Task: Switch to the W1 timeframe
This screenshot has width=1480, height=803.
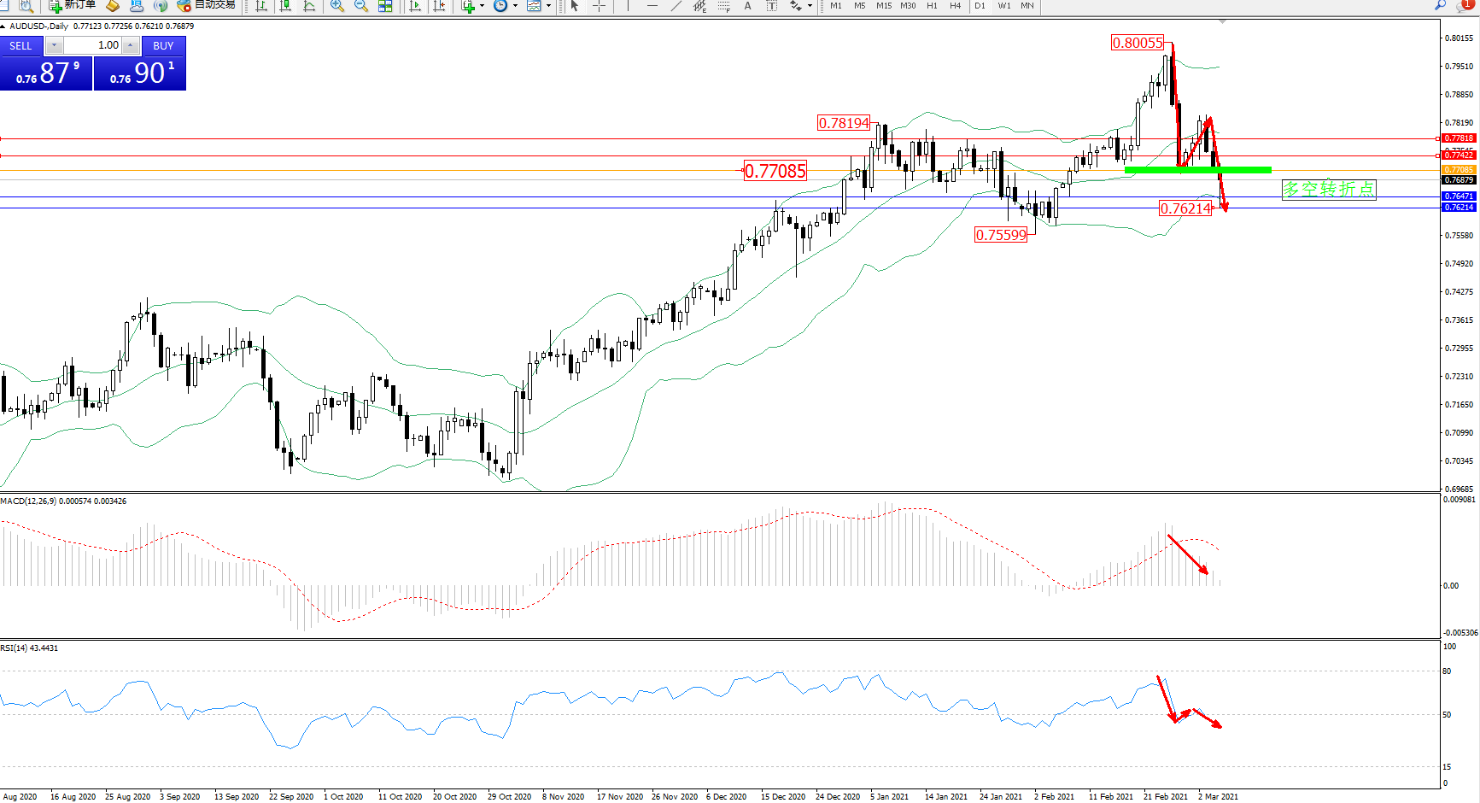Action: 1004,6
